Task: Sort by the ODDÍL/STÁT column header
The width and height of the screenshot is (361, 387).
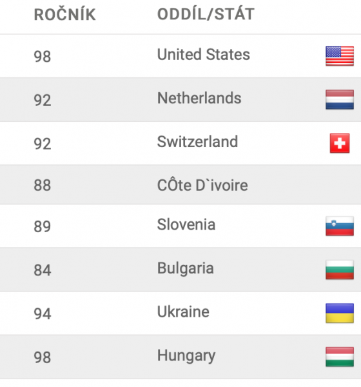Action: point(206,14)
